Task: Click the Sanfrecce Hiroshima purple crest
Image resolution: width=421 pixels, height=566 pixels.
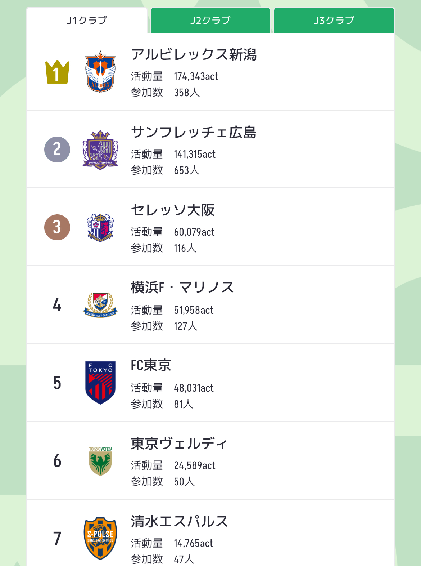Action: coord(100,150)
